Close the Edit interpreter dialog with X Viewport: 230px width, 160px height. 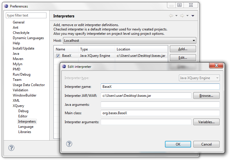click(216, 65)
